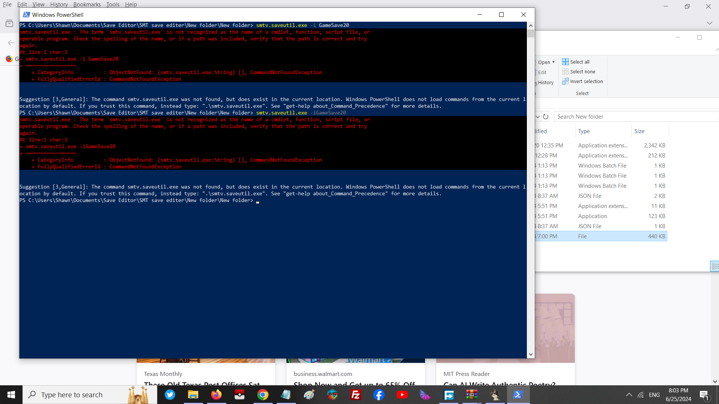This screenshot has height=404, width=719.
Task: Open the Windows Start menu
Action: click(x=11, y=395)
